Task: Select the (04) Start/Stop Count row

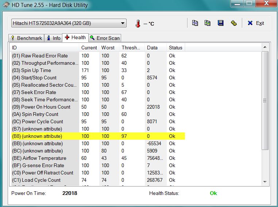Action: [x=98, y=78]
